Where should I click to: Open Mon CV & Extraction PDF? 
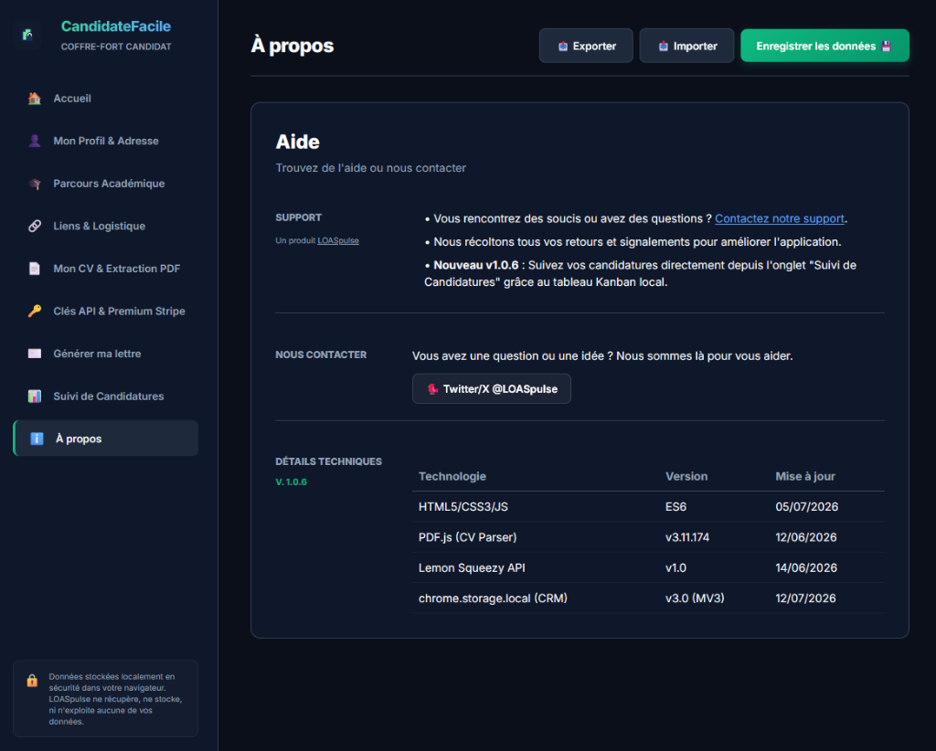(x=106, y=269)
